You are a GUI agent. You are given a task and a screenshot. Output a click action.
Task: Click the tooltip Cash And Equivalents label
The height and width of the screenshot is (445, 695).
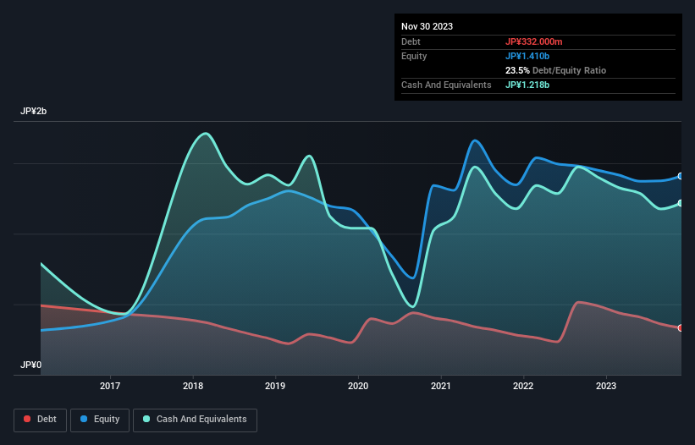pyautogui.click(x=446, y=85)
